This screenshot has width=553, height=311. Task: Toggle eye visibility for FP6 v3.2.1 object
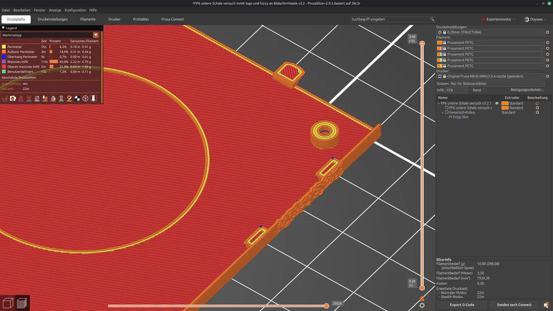[497, 104]
